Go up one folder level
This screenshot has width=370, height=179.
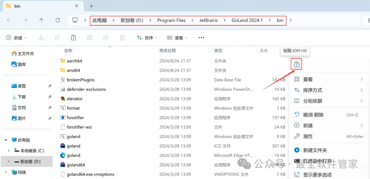click(x=41, y=20)
